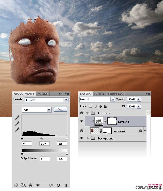Image resolution: width=163 pixels, height=191 pixels.
Task: Select the Levels 1 layer mask thumbnail
Action: (111, 121)
